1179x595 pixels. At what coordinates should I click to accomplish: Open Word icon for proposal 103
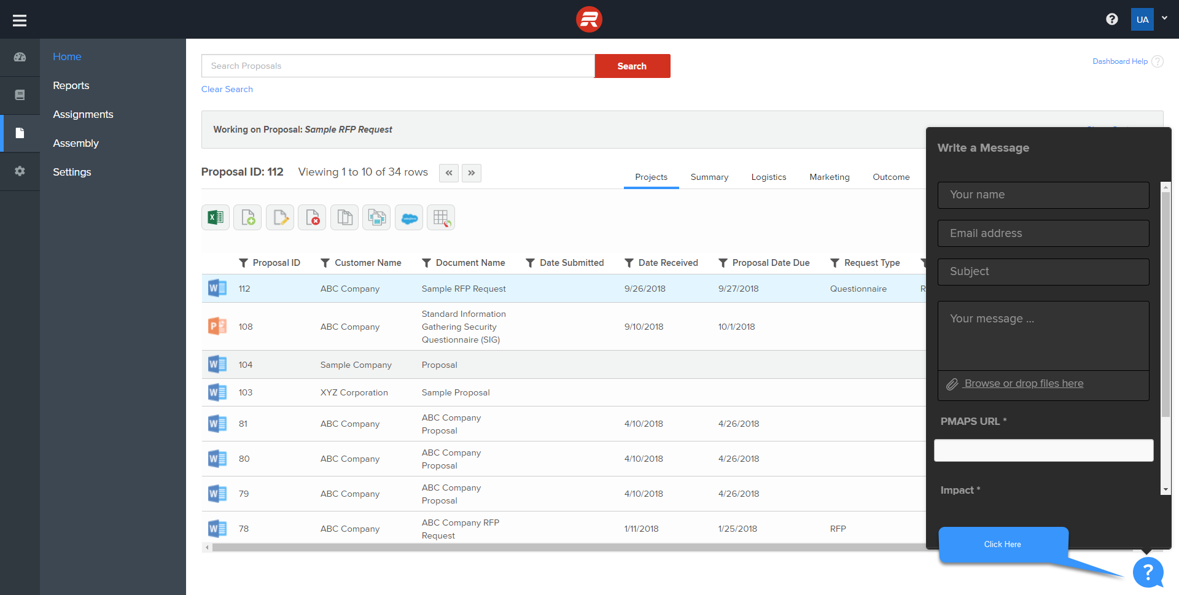(x=217, y=392)
